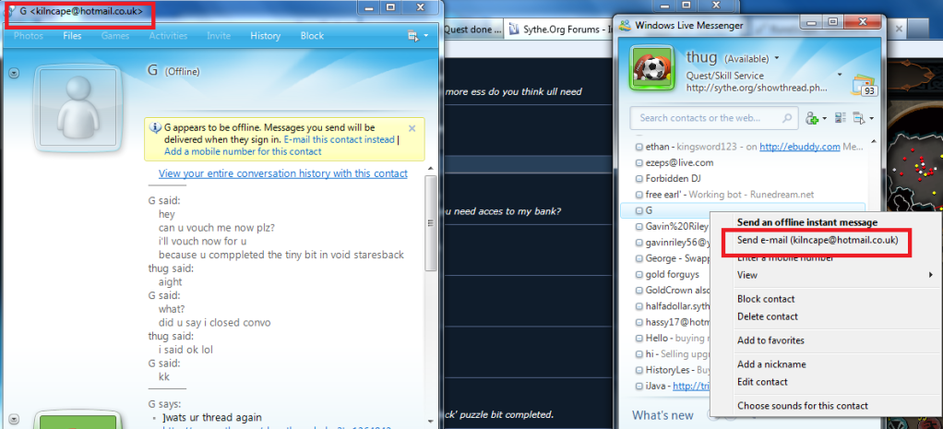Click the magnifier icon in the contact search box

(787, 118)
